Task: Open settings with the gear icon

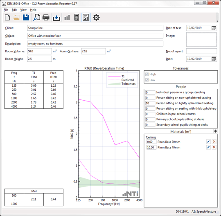Action: point(96,18)
